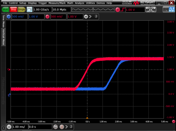Toggle the red channel 4 button
The image size is (176, 131).
[x=47, y=17]
